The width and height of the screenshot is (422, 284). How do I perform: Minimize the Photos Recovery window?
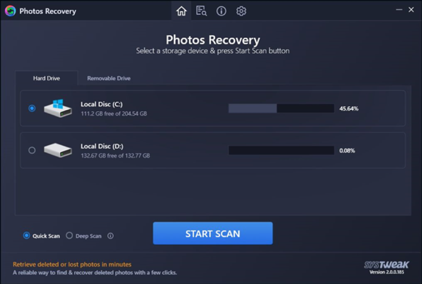[399, 10]
